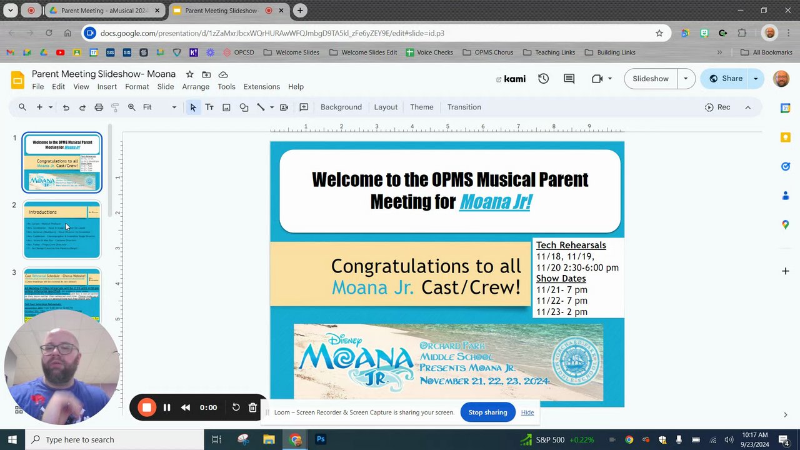Open the Background options
Viewport: 800px width, 450px height.
tap(341, 107)
